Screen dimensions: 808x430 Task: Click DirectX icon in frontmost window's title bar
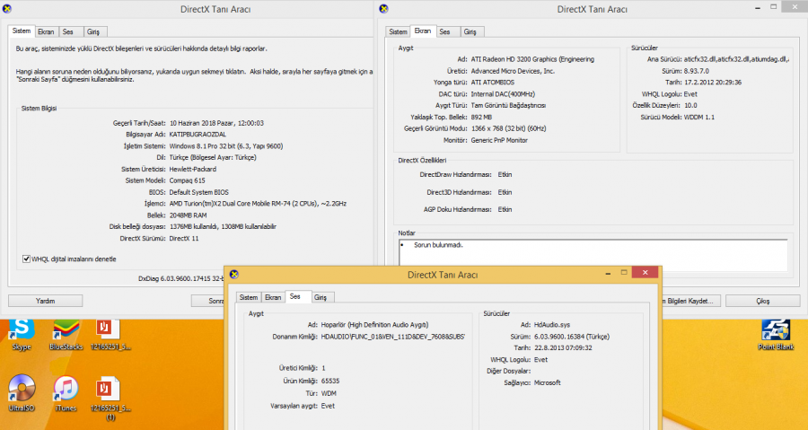pyautogui.click(x=234, y=273)
